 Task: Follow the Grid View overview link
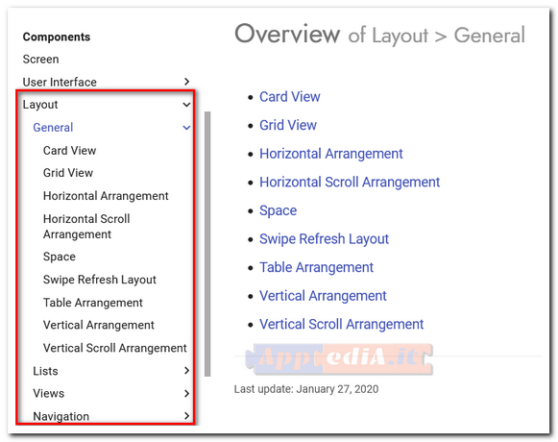[288, 125]
